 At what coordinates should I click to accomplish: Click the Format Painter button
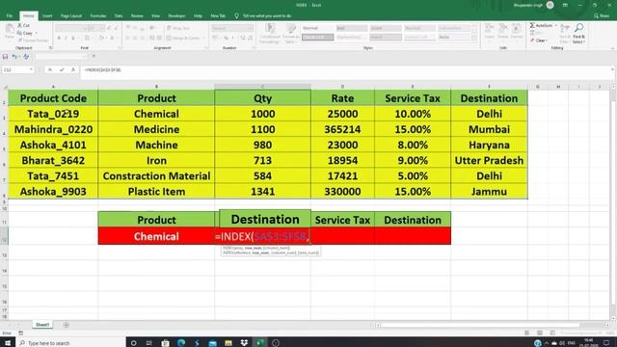pyautogui.click(x=33, y=40)
